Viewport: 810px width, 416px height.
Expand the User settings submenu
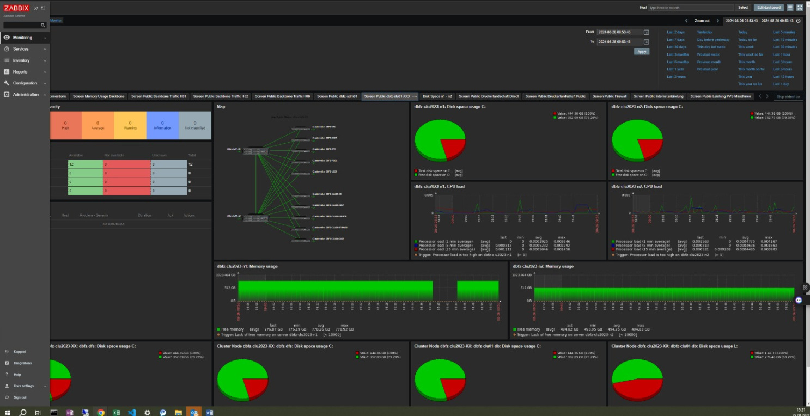[23, 386]
